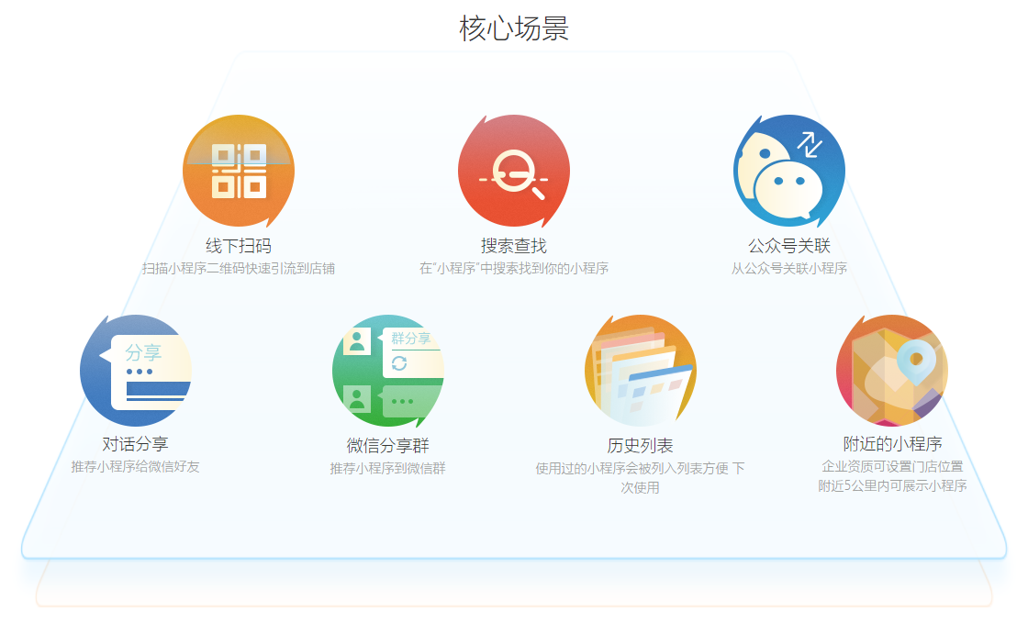Screen dimensions: 1028x634
Task: Click the orange QR code scan icon
Action: [x=239, y=171]
